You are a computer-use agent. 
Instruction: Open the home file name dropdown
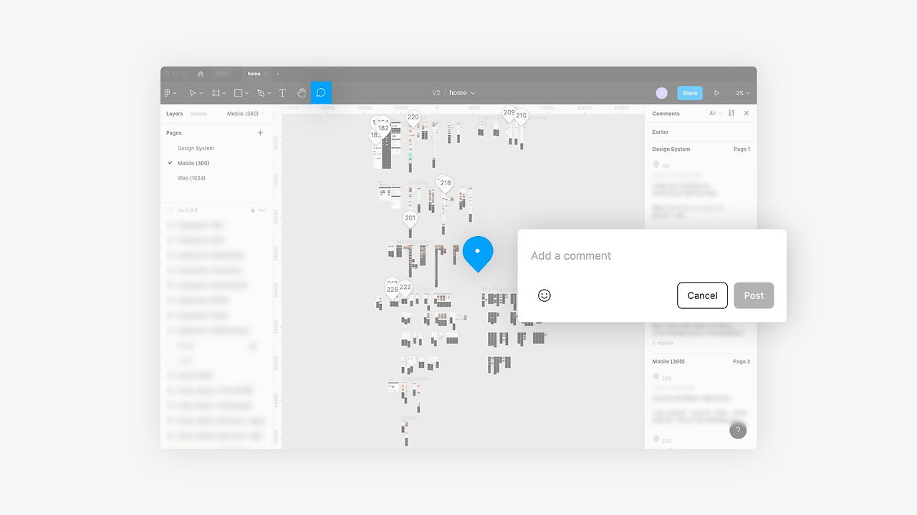pos(462,93)
